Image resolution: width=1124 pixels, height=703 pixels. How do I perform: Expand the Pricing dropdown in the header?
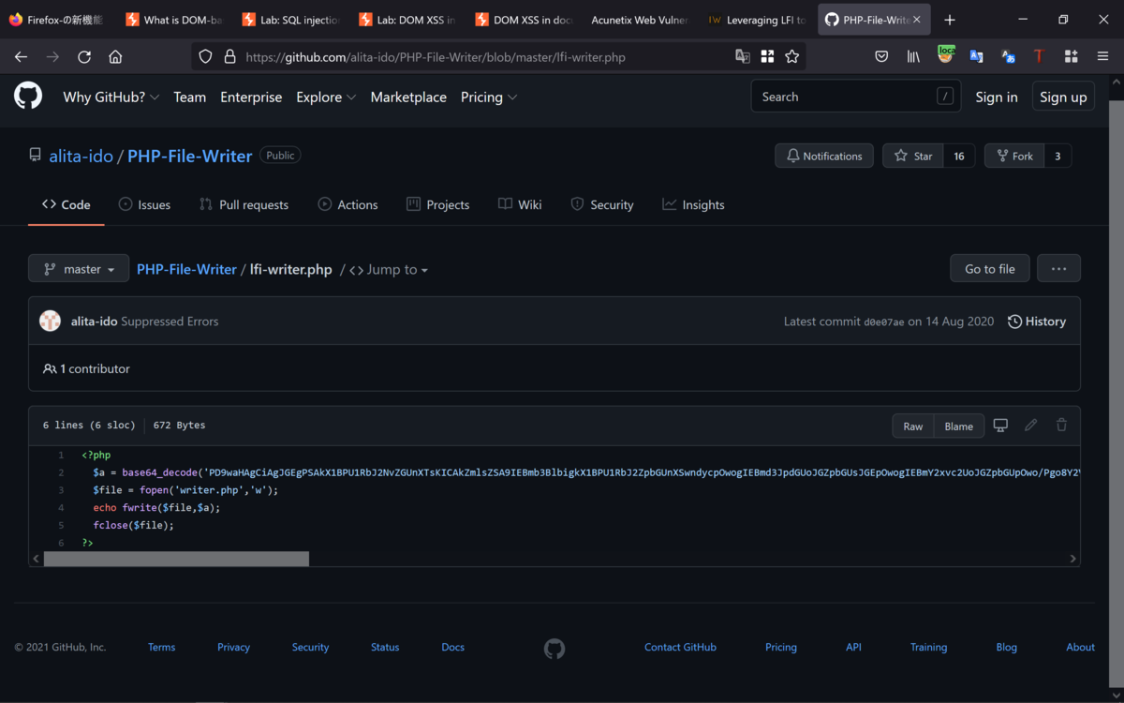489,97
